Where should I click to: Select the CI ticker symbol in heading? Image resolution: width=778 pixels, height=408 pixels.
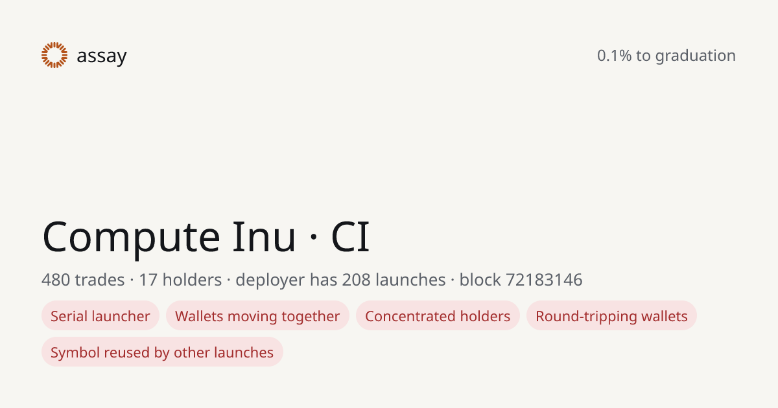tap(350, 237)
